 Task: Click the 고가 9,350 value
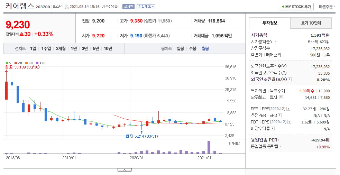pos(136,21)
